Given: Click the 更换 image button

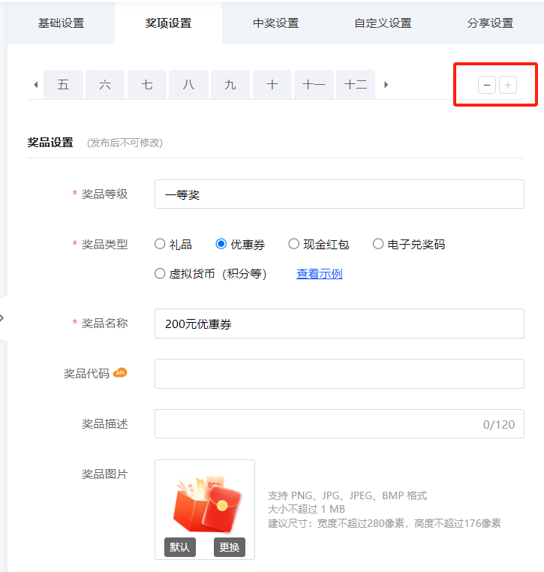Looking at the screenshot, I should [230, 547].
